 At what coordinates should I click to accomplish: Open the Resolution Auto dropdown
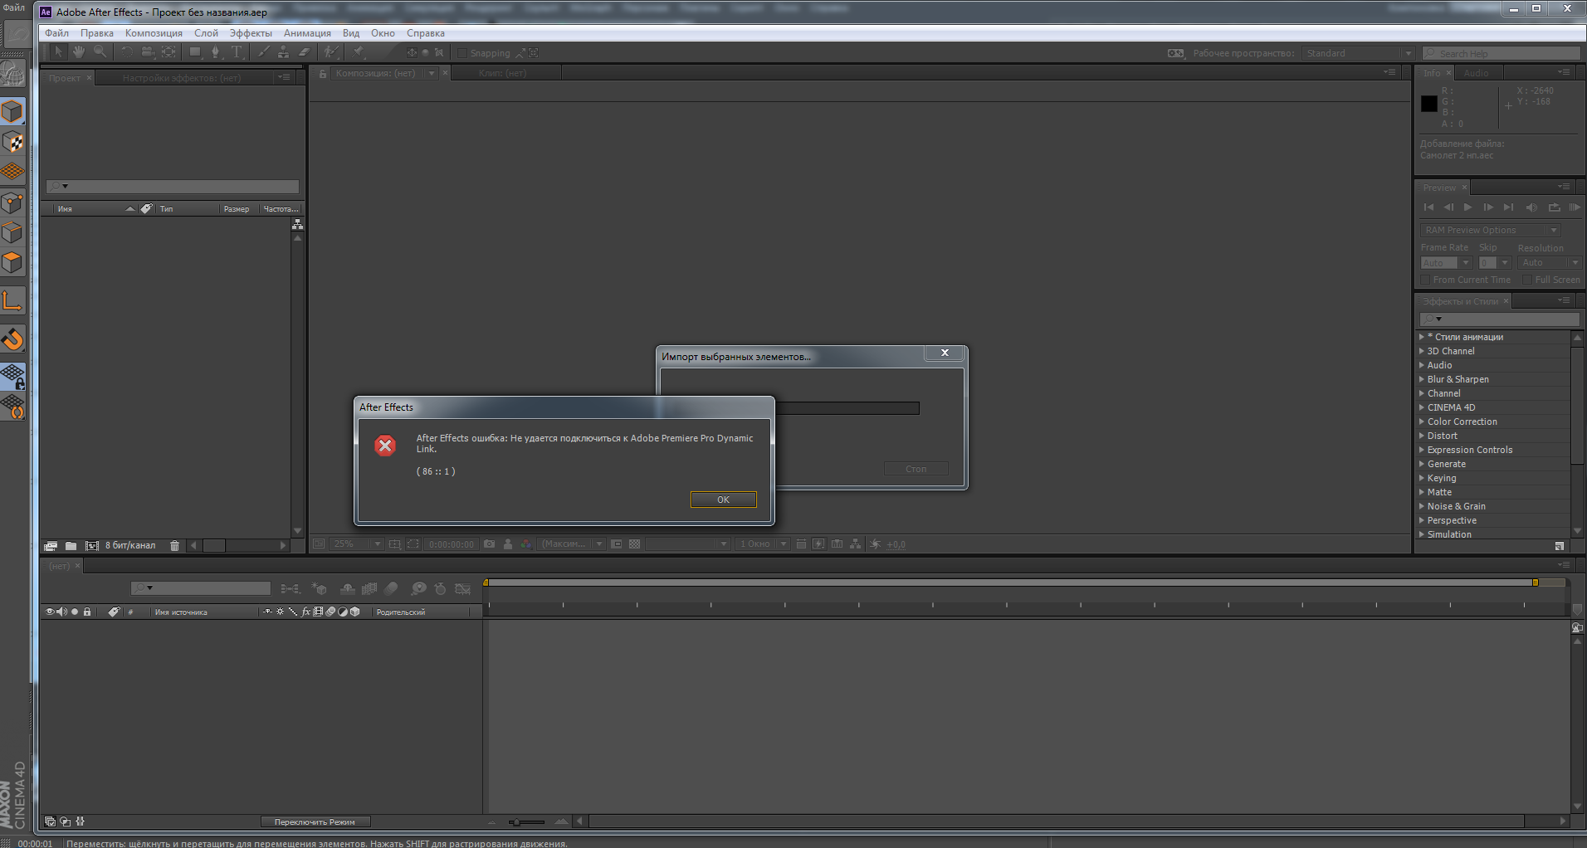pos(1550,263)
